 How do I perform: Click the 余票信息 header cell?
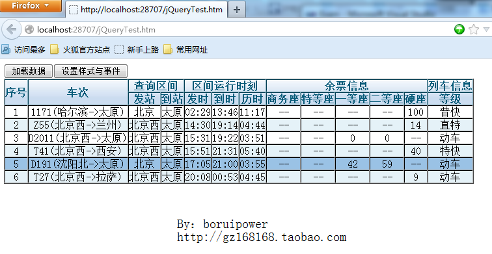[347, 86]
